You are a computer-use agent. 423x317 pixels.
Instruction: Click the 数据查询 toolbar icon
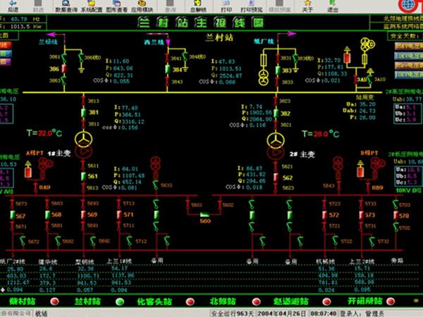66,7
